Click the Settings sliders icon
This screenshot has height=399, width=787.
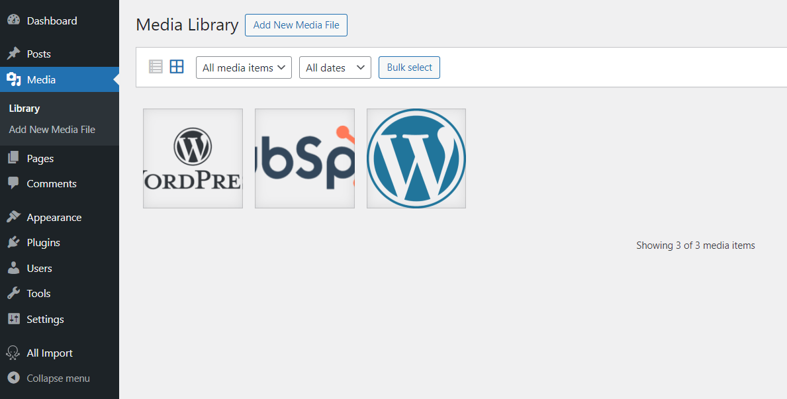click(x=13, y=319)
